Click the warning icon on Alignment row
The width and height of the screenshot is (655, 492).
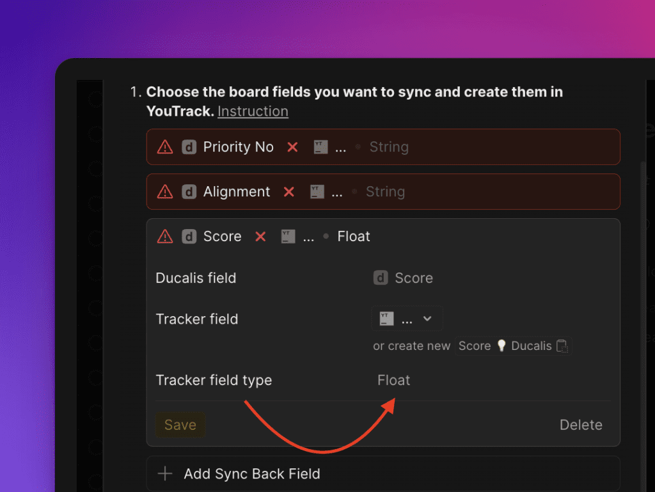point(165,192)
